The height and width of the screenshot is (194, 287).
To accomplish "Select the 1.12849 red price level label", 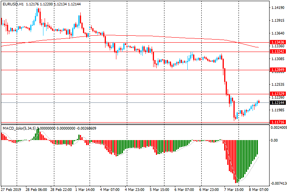I will (278, 69).
